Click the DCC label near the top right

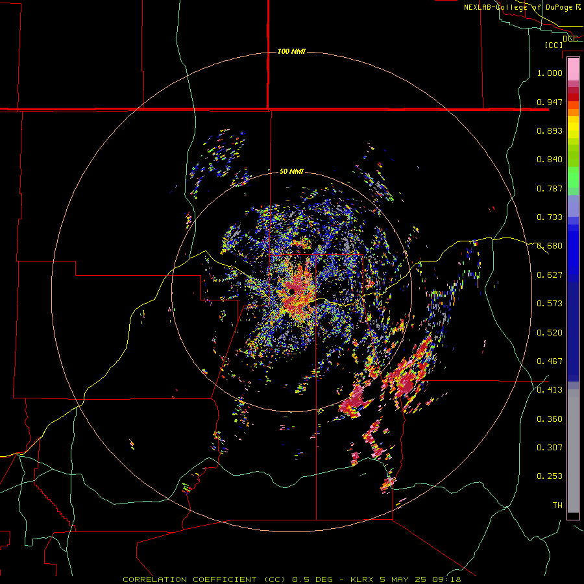[x=570, y=38]
